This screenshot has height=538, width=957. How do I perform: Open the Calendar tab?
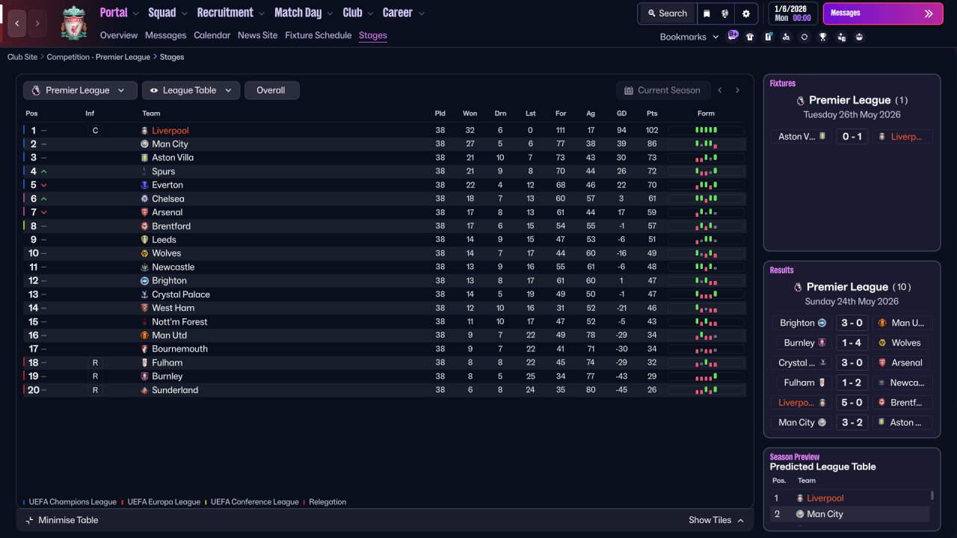212,35
